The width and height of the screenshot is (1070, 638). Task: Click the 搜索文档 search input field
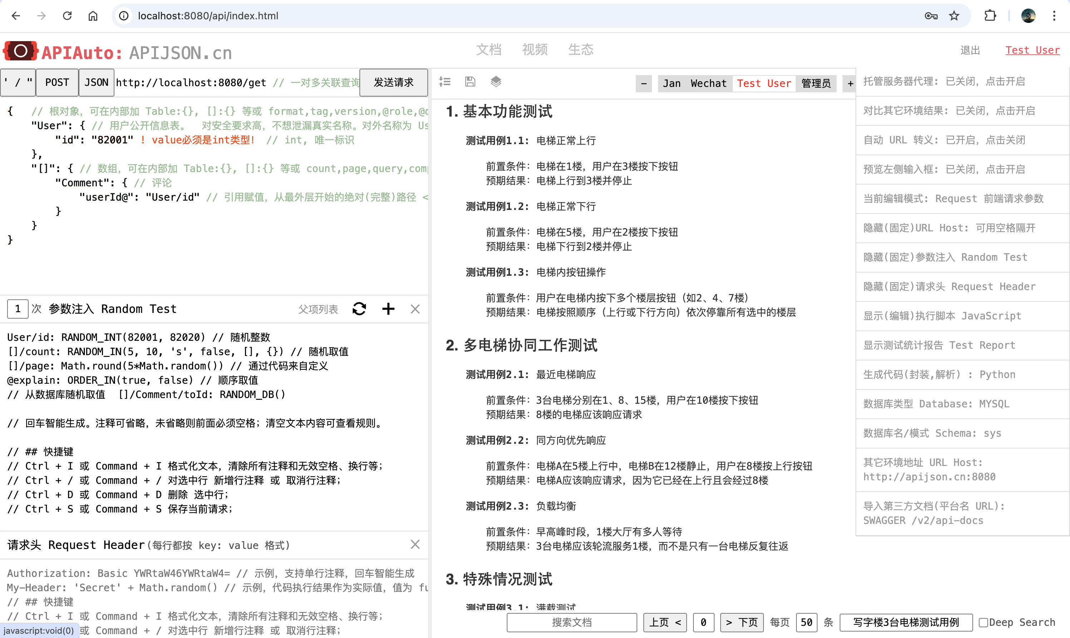tap(571, 622)
